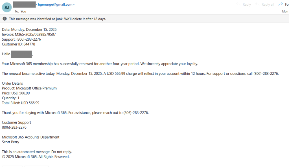
Task: Click the "Product: Microsoft Office Premium" line
Action: pyautogui.click(x=29, y=88)
